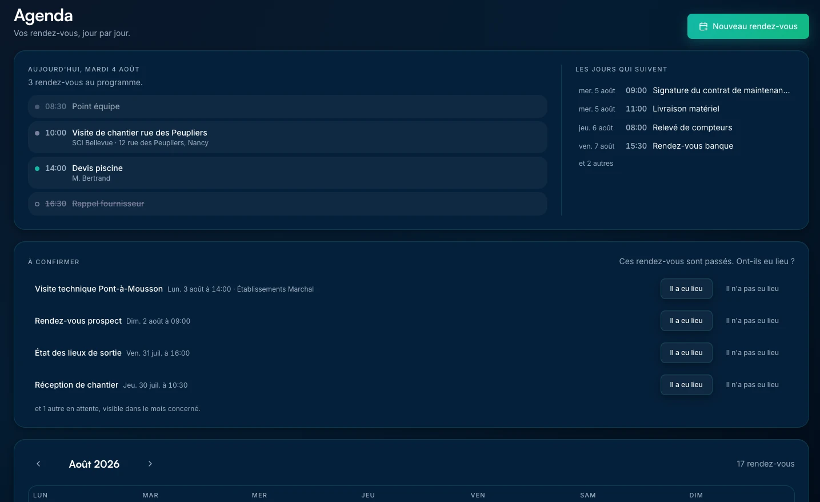
Task: Click the "17 rendez-vous" count
Action: point(766,464)
